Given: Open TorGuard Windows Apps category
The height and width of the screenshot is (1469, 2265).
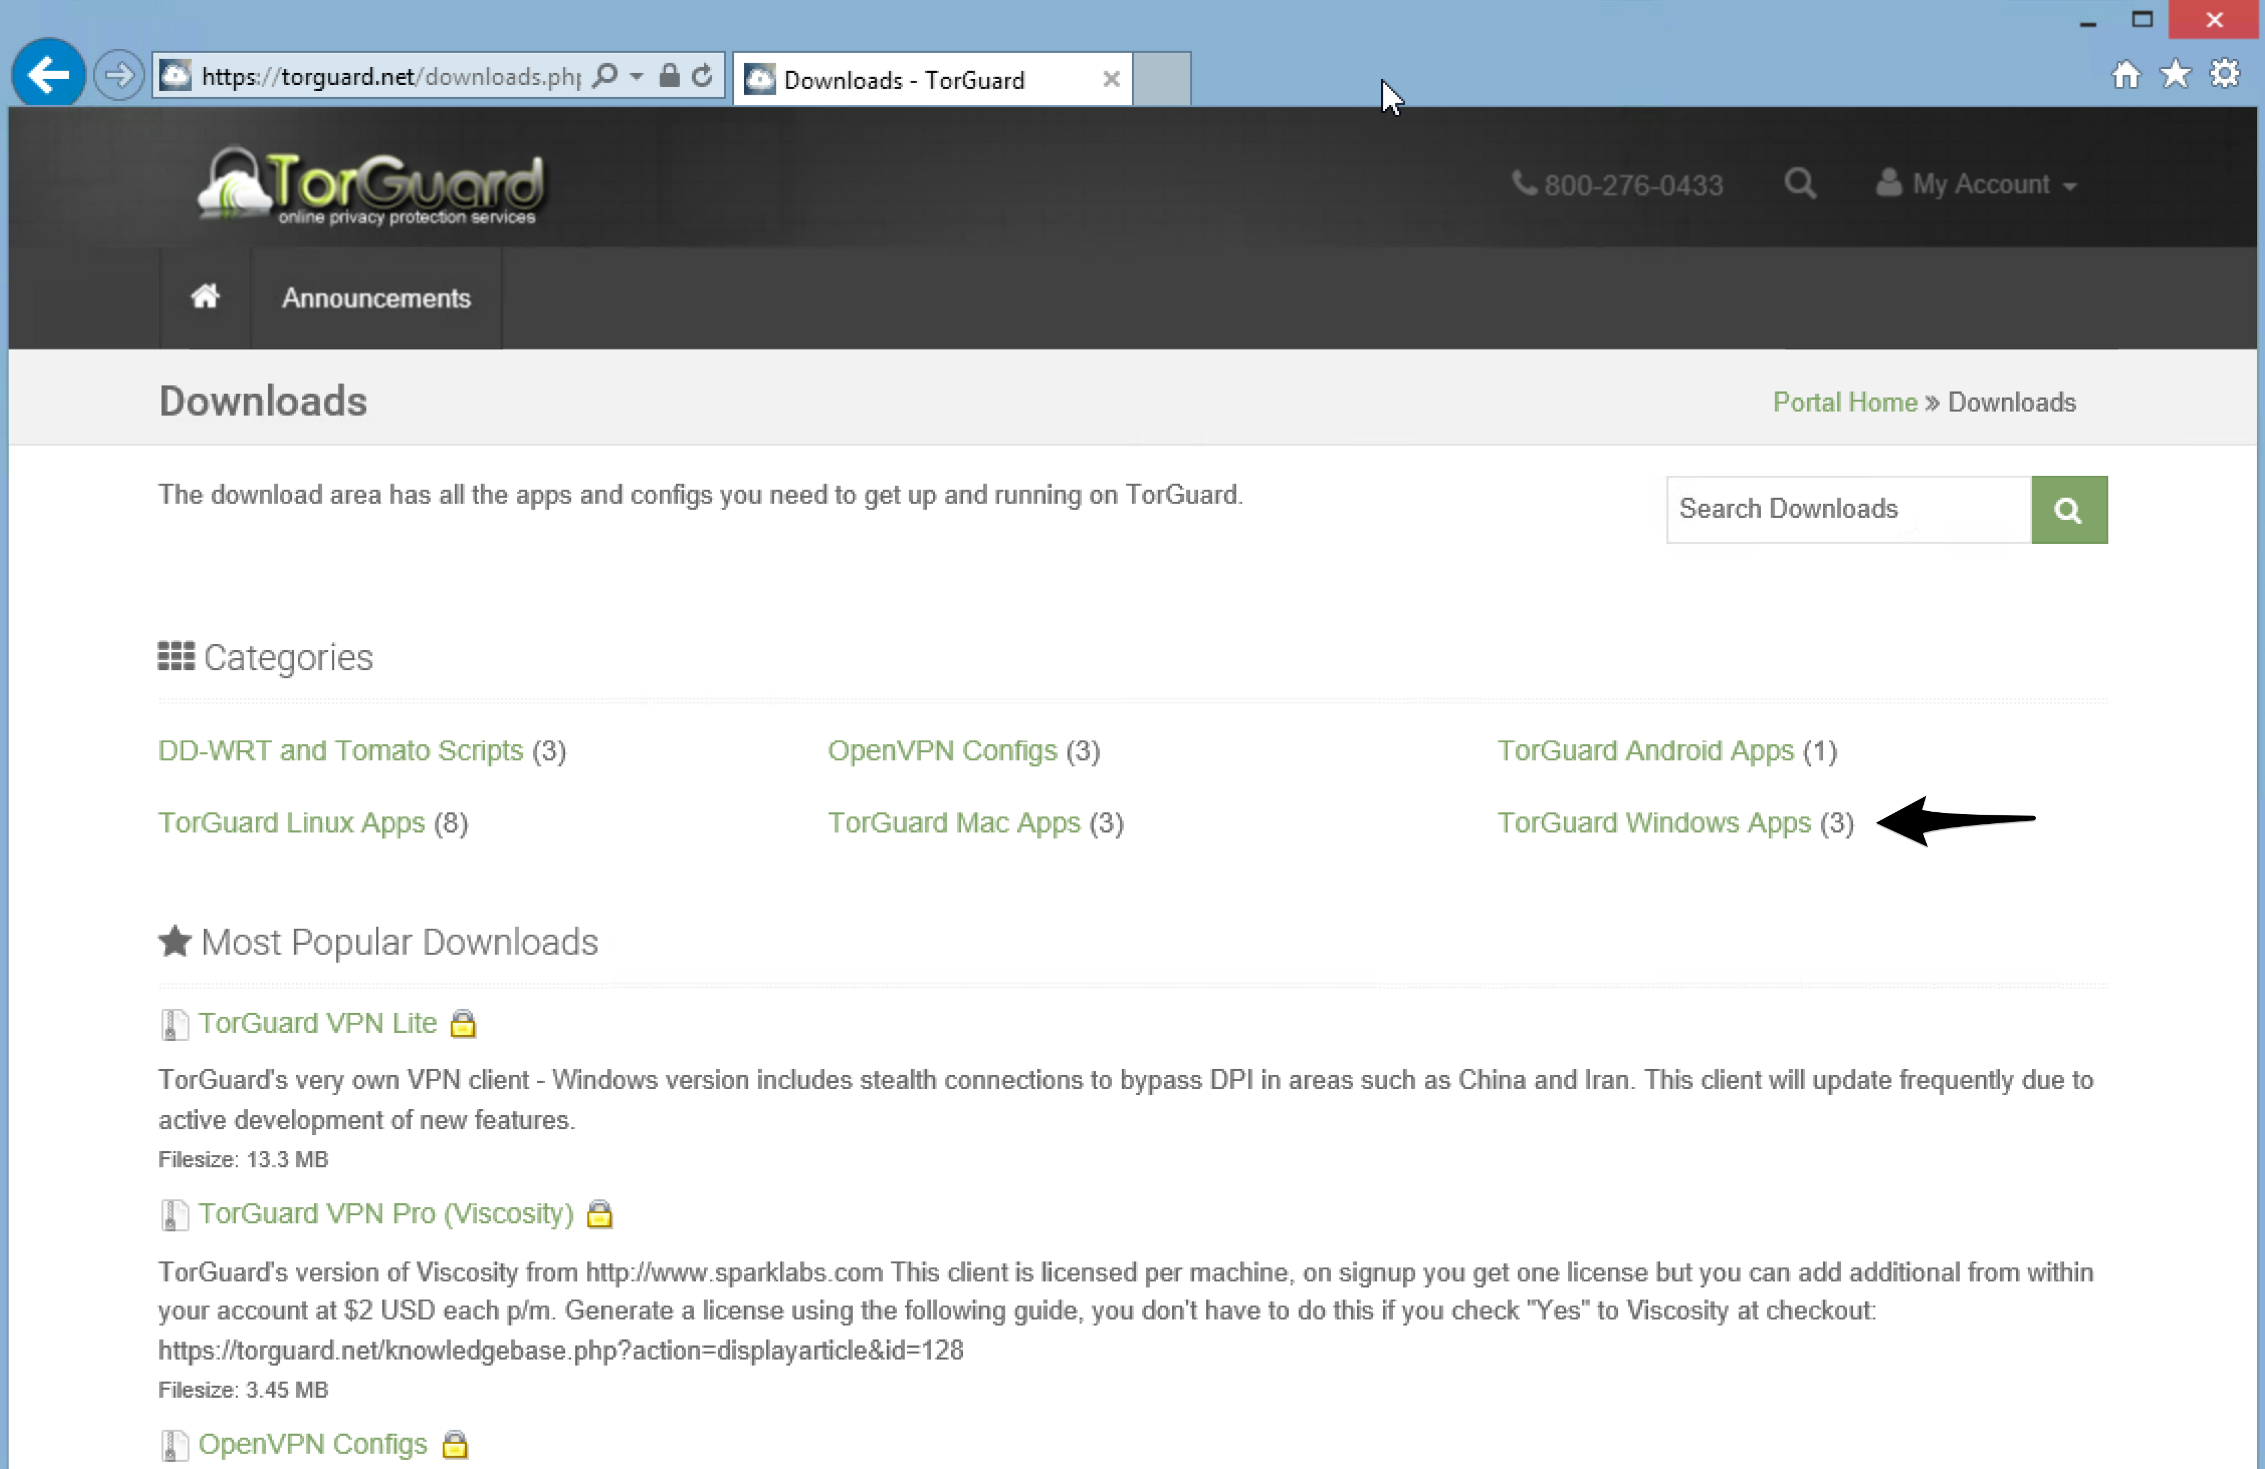Looking at the screenshot, I should point(1653,822).
